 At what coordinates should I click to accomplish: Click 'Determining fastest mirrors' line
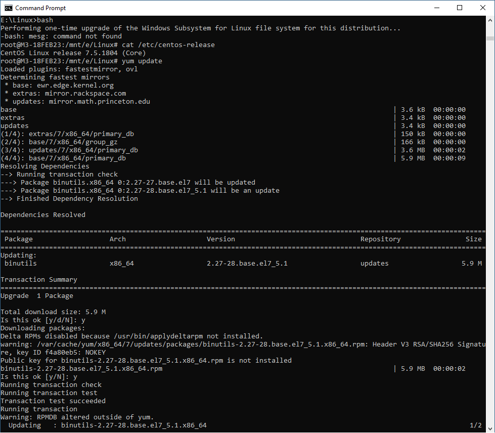(55, 77)
